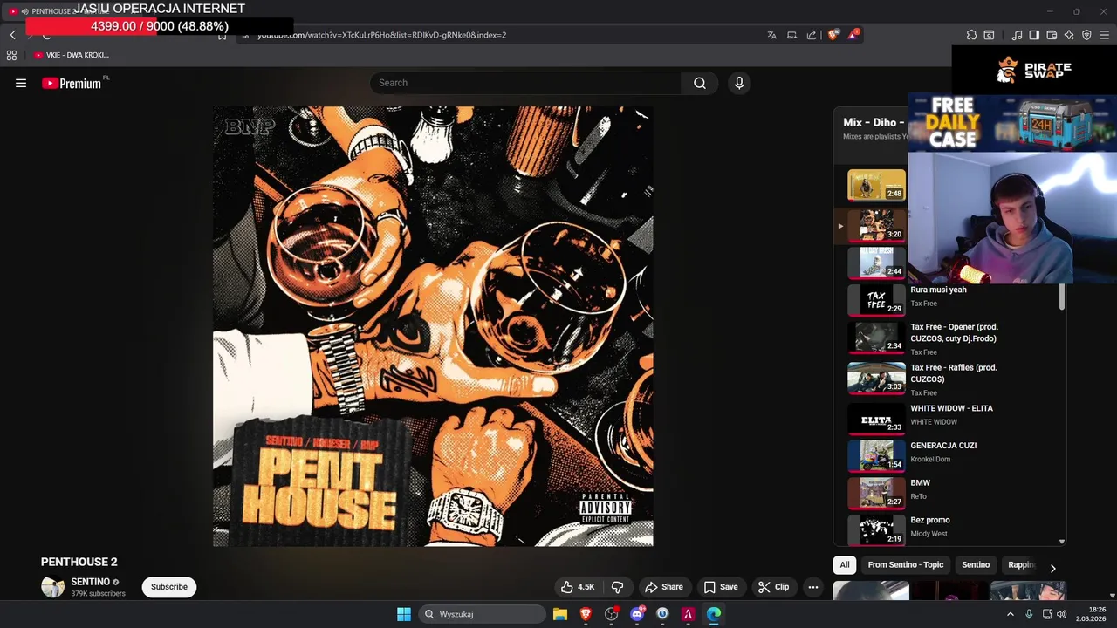Open Brave Rewards triangle icon
The width and height of the screenshot is (1117, 628).
pos(853,35)
